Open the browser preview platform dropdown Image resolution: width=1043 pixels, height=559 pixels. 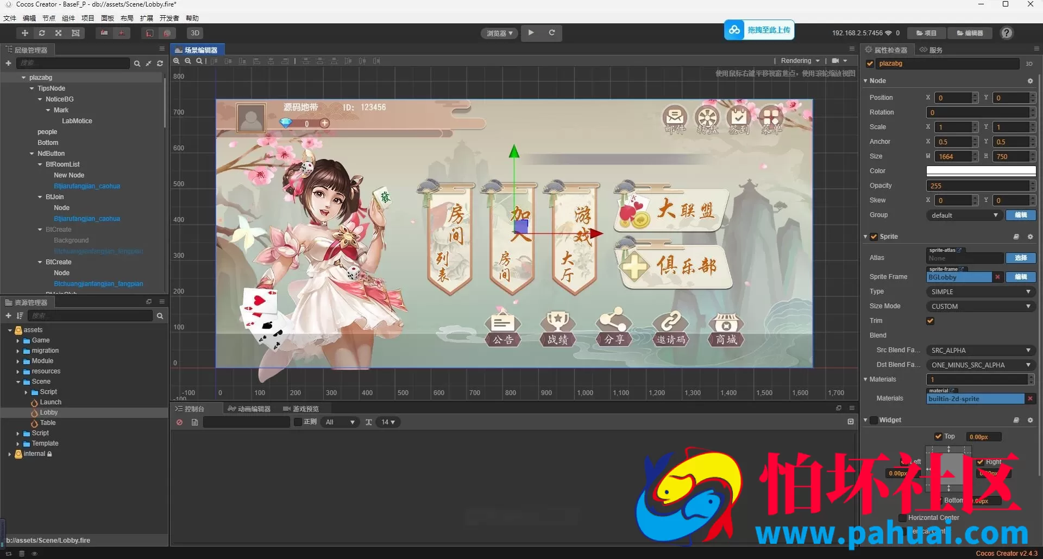(x=500, y=33)
